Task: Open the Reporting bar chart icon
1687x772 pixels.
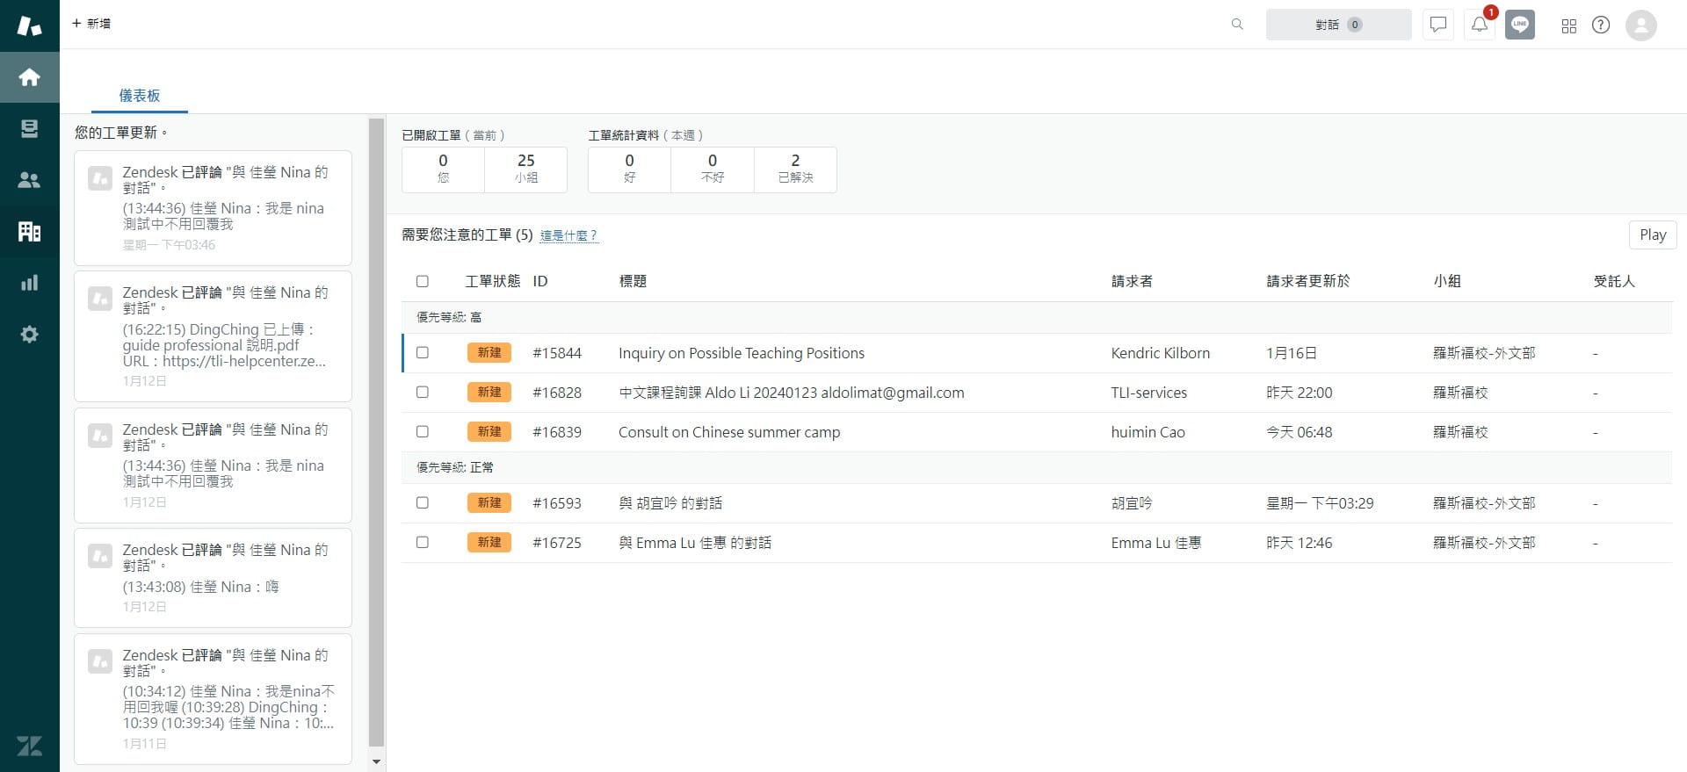Action: click(x=29, y=283)
